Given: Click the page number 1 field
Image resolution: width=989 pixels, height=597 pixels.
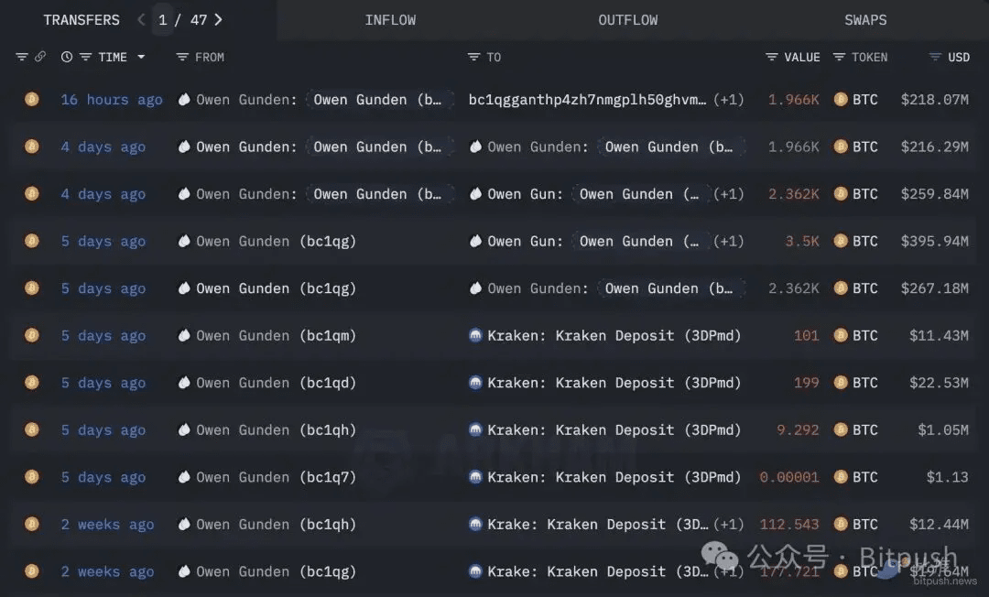Looking at the screenshot, I should coord(163,20).
